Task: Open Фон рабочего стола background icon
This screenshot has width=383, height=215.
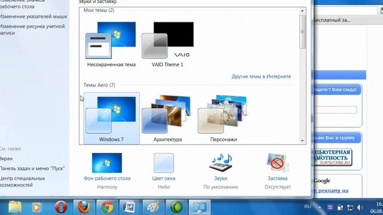Action: pyautogui.click(x=107, y=162)
